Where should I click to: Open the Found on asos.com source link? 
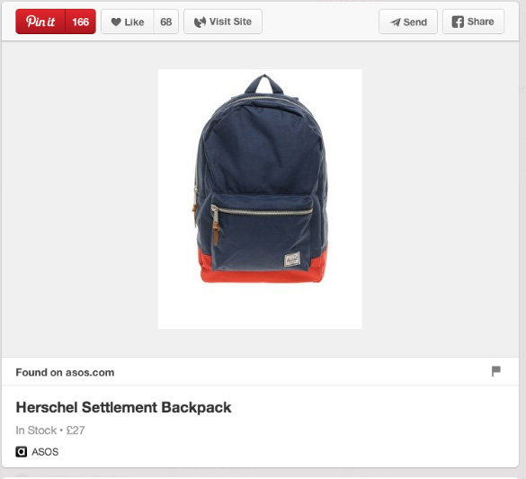pos(65,372)
